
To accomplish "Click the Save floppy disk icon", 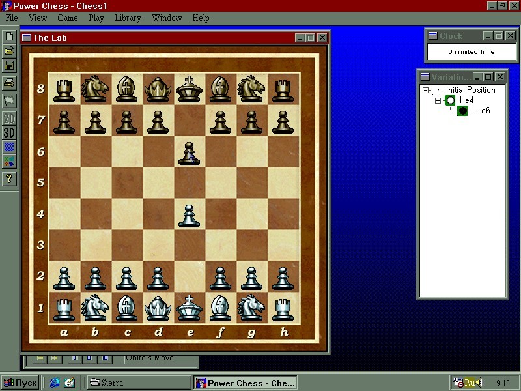I will pos(9,66).
